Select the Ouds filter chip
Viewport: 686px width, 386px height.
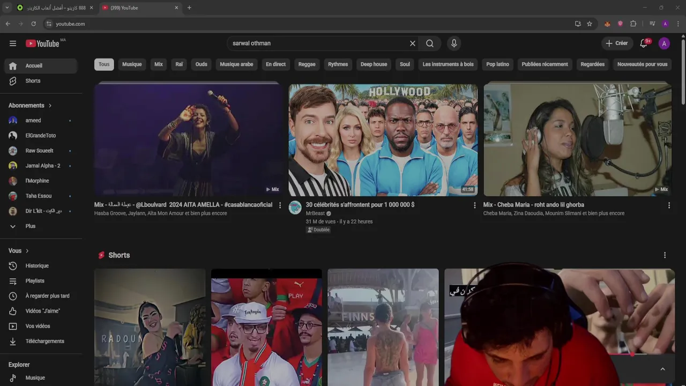[202, 64]
